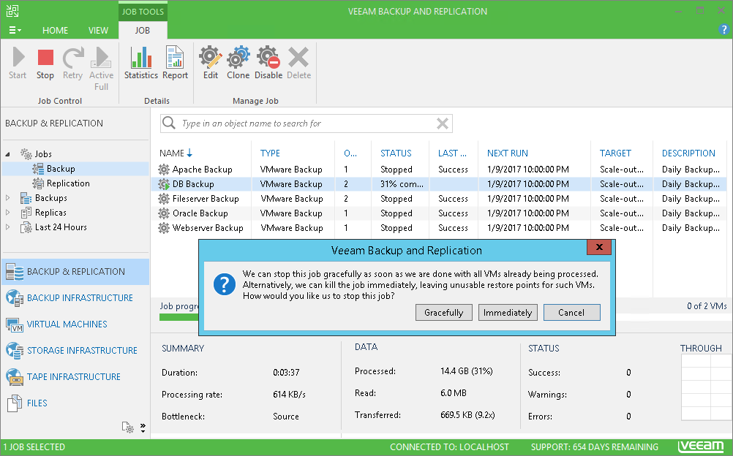Screen dimensions: 733x456
Task: Click the Virtual Machines VM icon
Action: [15, 324]
